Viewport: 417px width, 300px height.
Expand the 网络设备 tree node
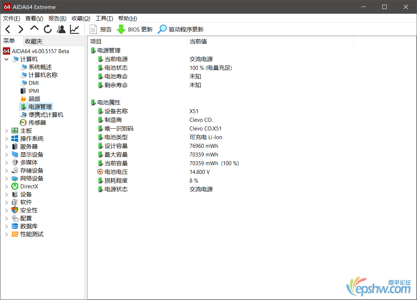pos(7,179)
